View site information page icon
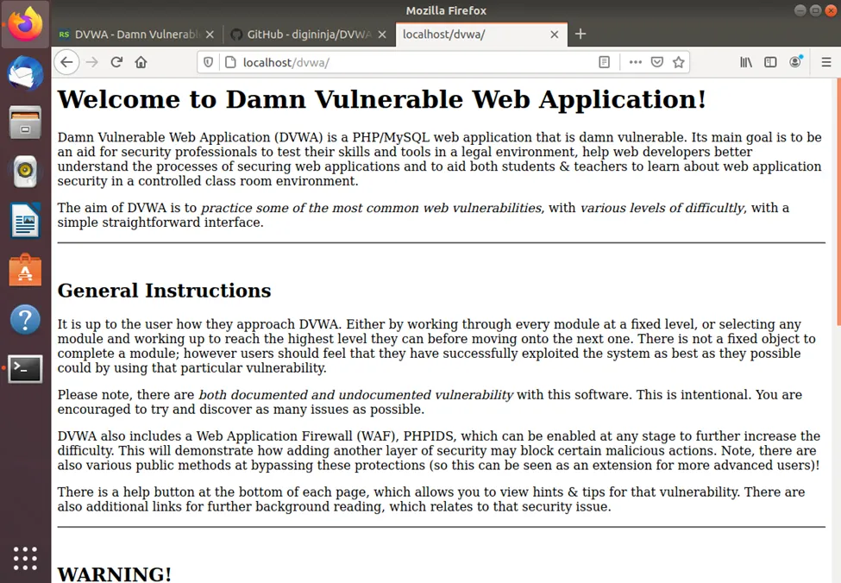 [230, 63]
